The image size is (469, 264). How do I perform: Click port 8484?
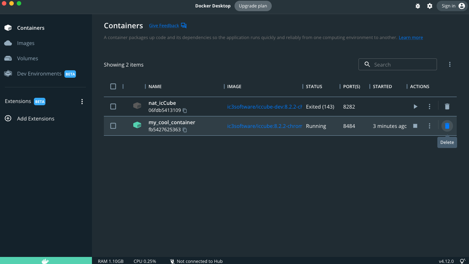349,126
